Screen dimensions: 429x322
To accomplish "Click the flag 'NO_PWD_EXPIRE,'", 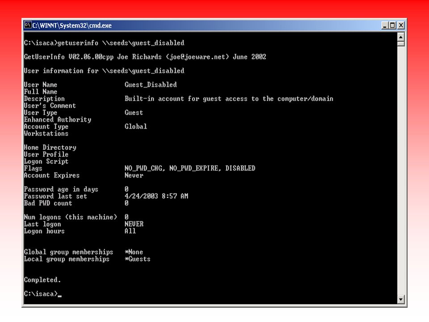I will pos(195,169).
